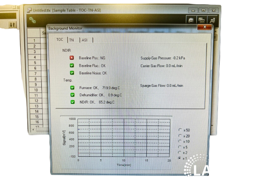The height and width of the screenshot is (190, 254).
Task: Select the x50 signal scale option
Action: coord(180,130)
